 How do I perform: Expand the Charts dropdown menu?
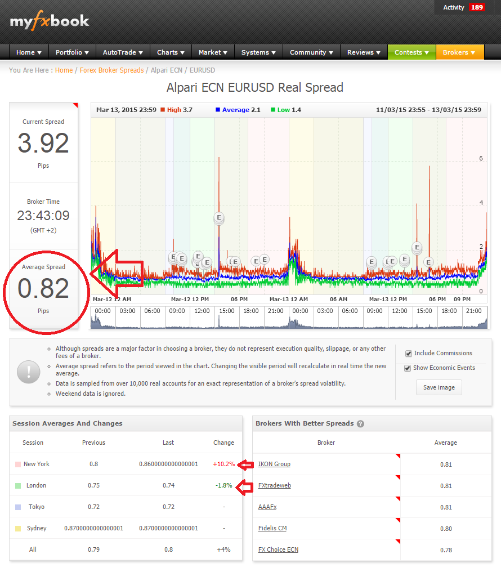[x=171, y=52]
